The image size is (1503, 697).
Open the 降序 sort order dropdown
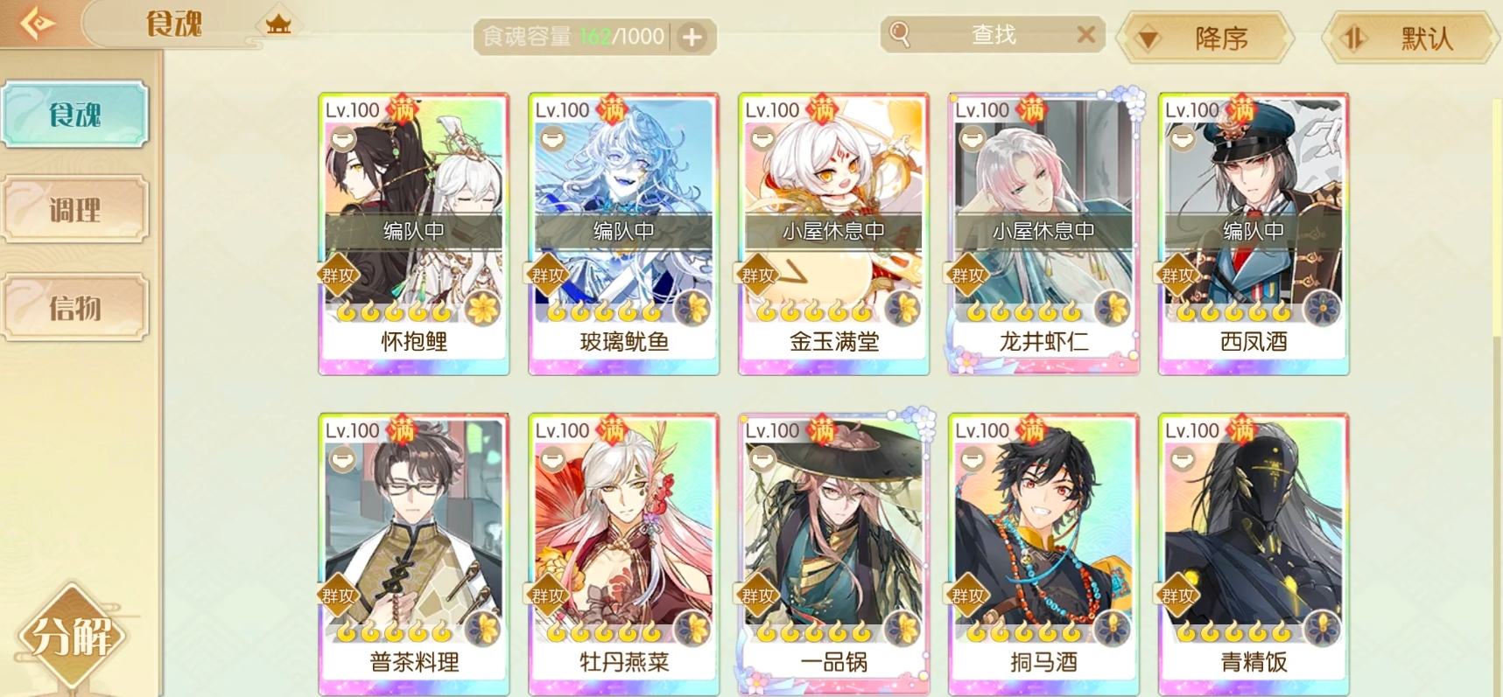(1207, 38)
